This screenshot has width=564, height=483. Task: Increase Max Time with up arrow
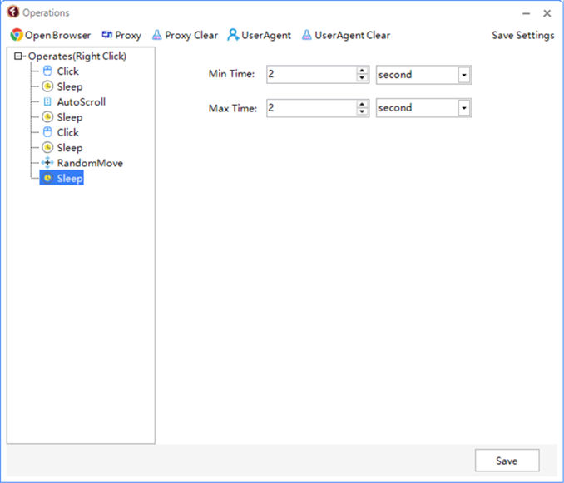pos(362,104)
